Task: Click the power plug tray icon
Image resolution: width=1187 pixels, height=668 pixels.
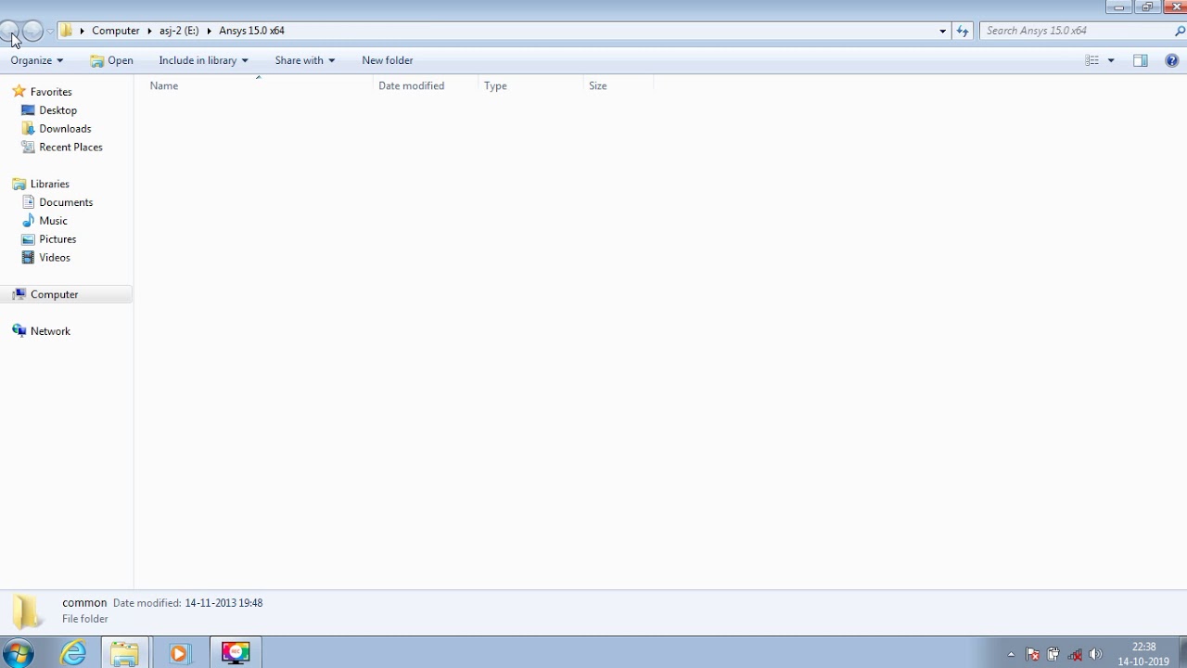Action: (x=1053, y=654)
